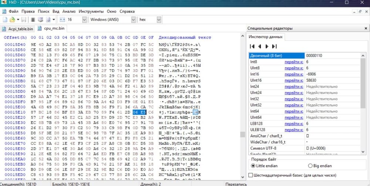This screenshot has width=370, height=186.
Task: Click document icon left of Файл menu
Action: [4, 11]
